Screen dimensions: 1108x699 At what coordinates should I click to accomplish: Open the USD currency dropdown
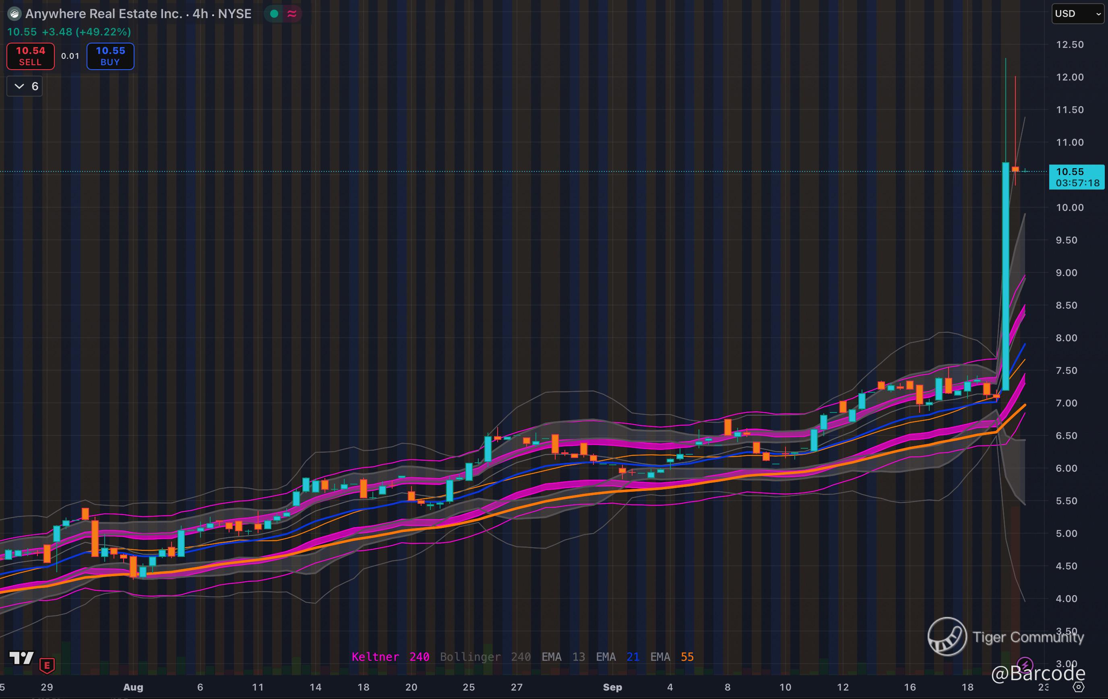tap(1078, 14)
